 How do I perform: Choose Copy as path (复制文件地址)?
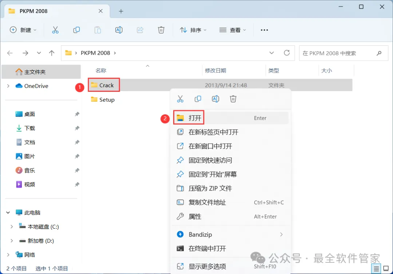point(231,202)
